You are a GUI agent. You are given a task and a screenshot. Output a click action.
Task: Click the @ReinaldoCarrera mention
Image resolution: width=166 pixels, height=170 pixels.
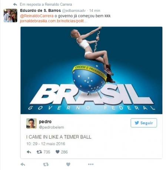37,16
